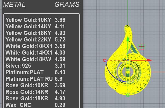Select the Yellow Gold:14KY row
165x108 pixels.
(x=35, y=26)
